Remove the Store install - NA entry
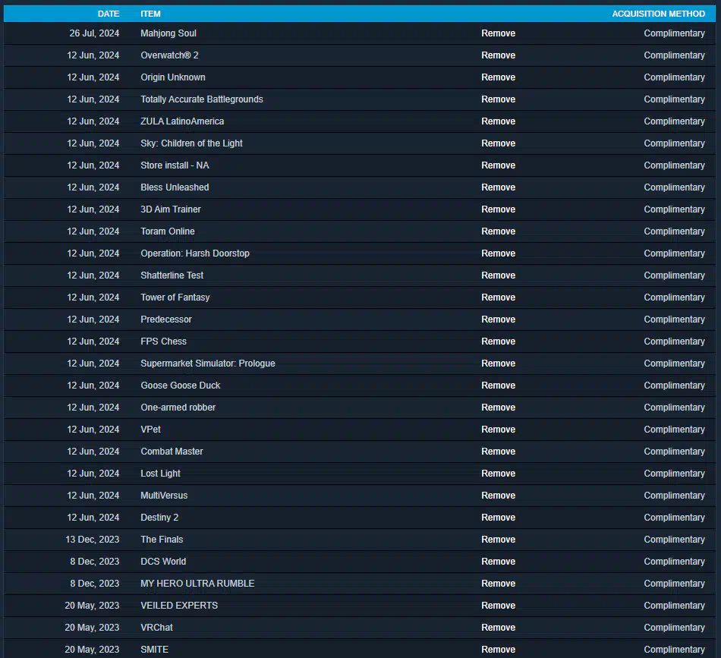This screenshot has height=658, width=721. click(498, 165)
